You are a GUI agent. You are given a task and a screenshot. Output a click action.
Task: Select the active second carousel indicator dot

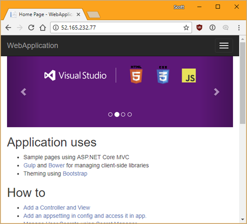(117, 114)
